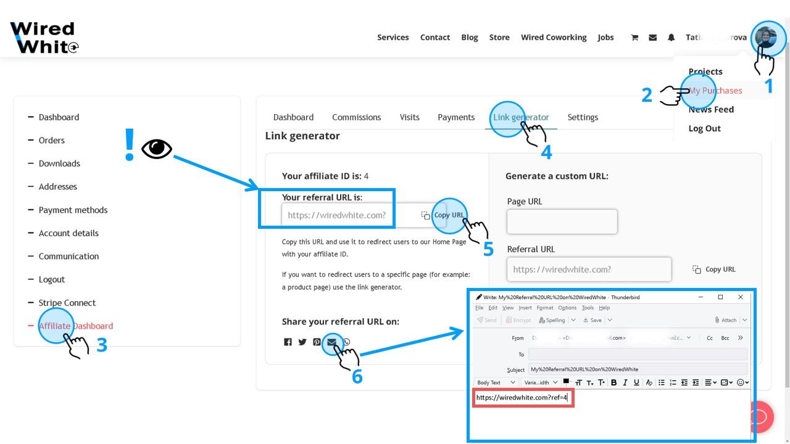This screenshot has width=790, height=444.
Task: Open the messages envelope icon in header
Action: pos(652,38)
